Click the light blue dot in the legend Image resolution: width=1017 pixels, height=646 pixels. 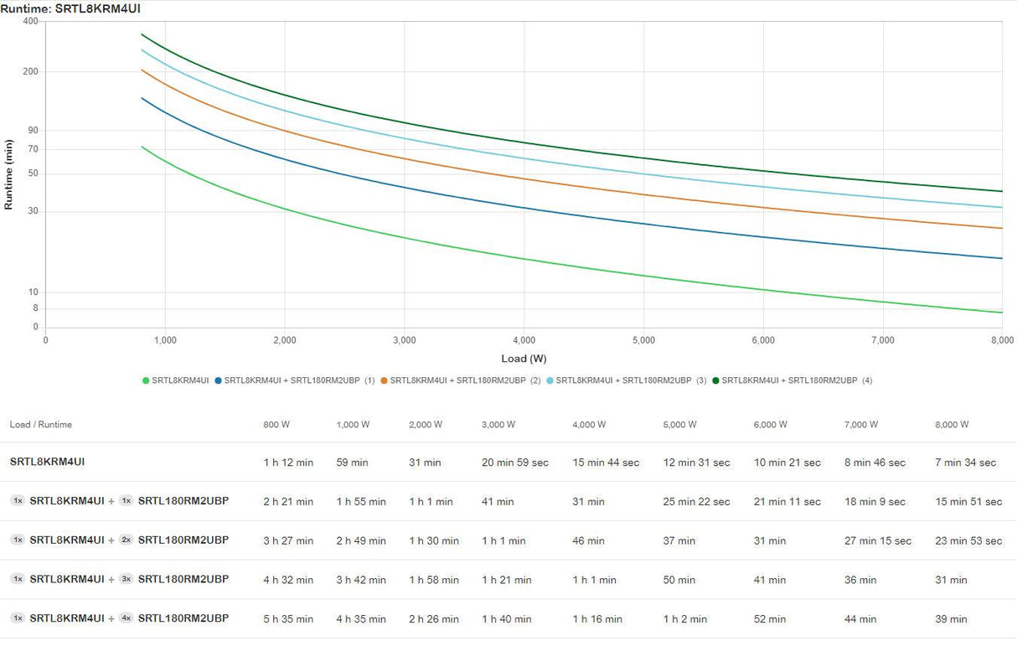pyautogui.click(x=550, y=380)
